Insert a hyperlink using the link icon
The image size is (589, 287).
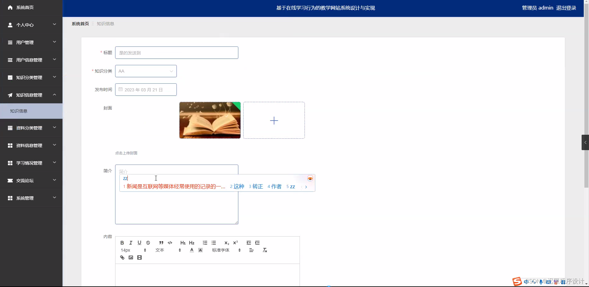(x=122, y=257)
